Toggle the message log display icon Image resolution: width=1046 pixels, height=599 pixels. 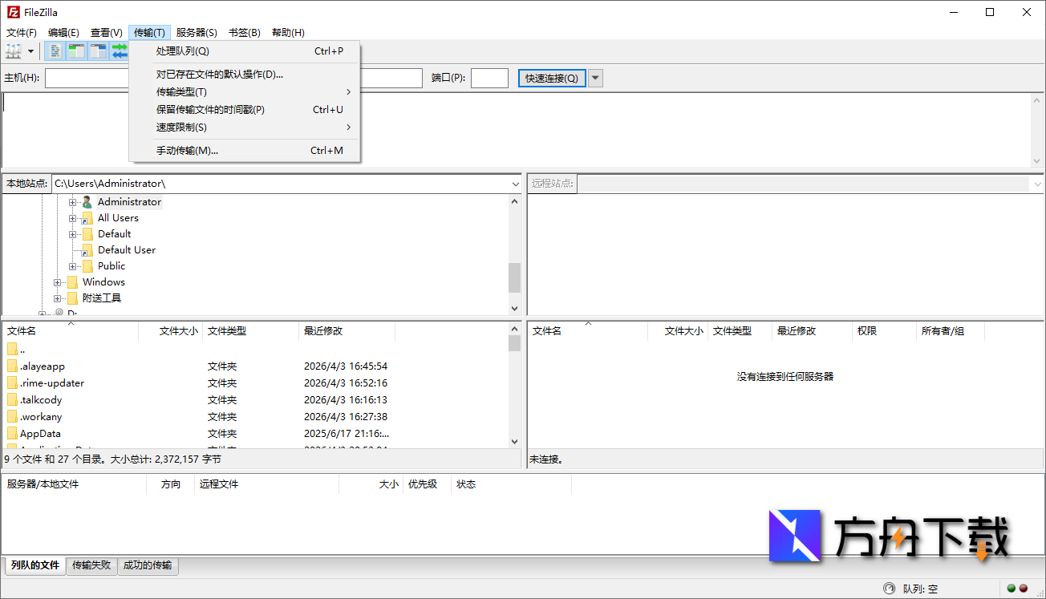click(55, 51)
